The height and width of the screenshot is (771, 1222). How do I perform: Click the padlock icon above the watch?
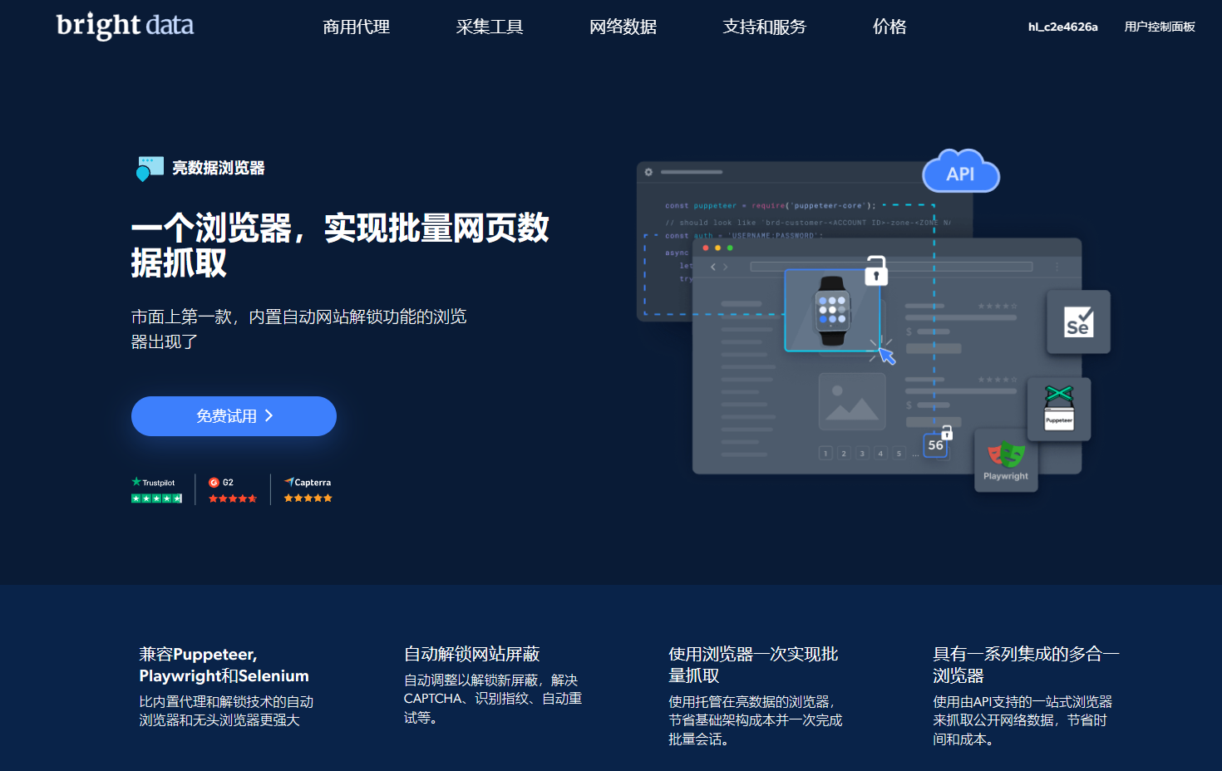[876, 271]
